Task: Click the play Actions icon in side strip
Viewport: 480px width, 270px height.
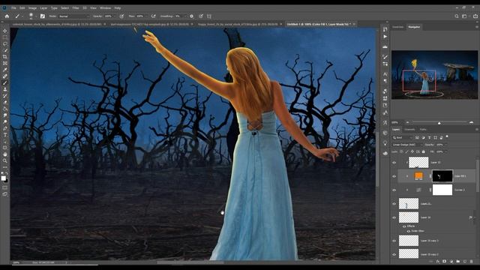Action: pos(385,37)
